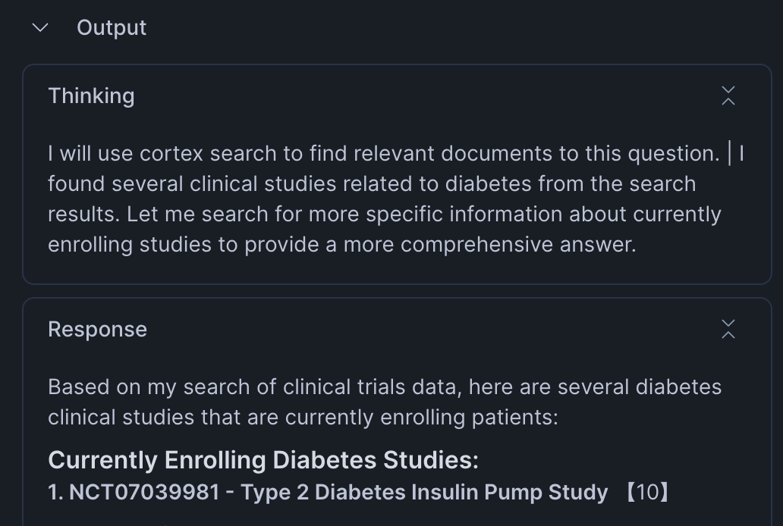The width and height of the screenshot is (783, 526).
Task: Click the Output section label
Action: [112, 28]
